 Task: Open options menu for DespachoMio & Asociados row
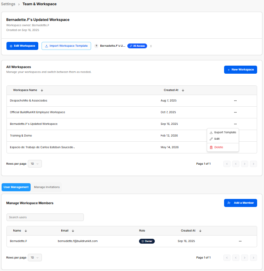(235, 101)
